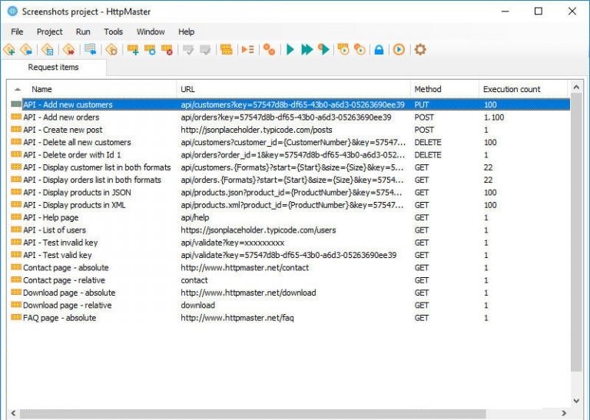Add a request item with green-plus grid icon
590x420 pixels.
133,49
